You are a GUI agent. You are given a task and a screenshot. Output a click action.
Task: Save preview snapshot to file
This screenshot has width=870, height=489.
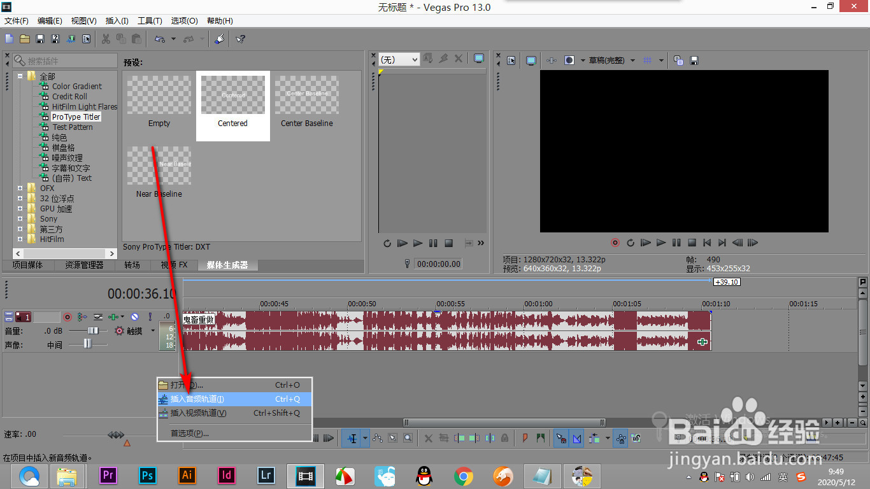point(694,60)
